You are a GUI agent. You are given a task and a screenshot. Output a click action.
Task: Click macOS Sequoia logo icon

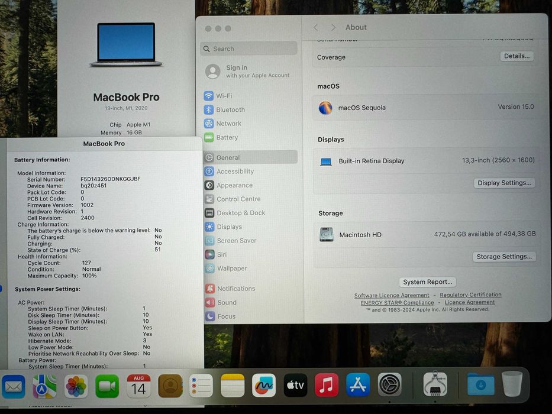pos(325,108)
